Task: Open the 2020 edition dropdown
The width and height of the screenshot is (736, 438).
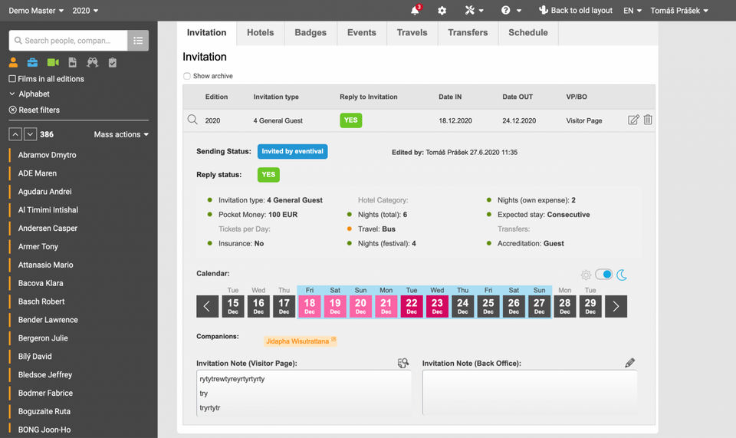Action: coord(85,10)
